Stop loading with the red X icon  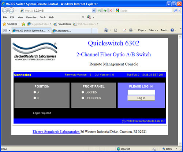tap(111, 11)
